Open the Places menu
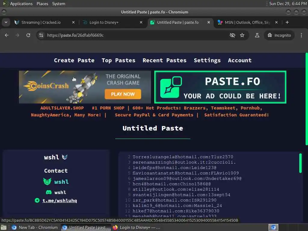This screenshot has width=308, height=231. (42, 4)
